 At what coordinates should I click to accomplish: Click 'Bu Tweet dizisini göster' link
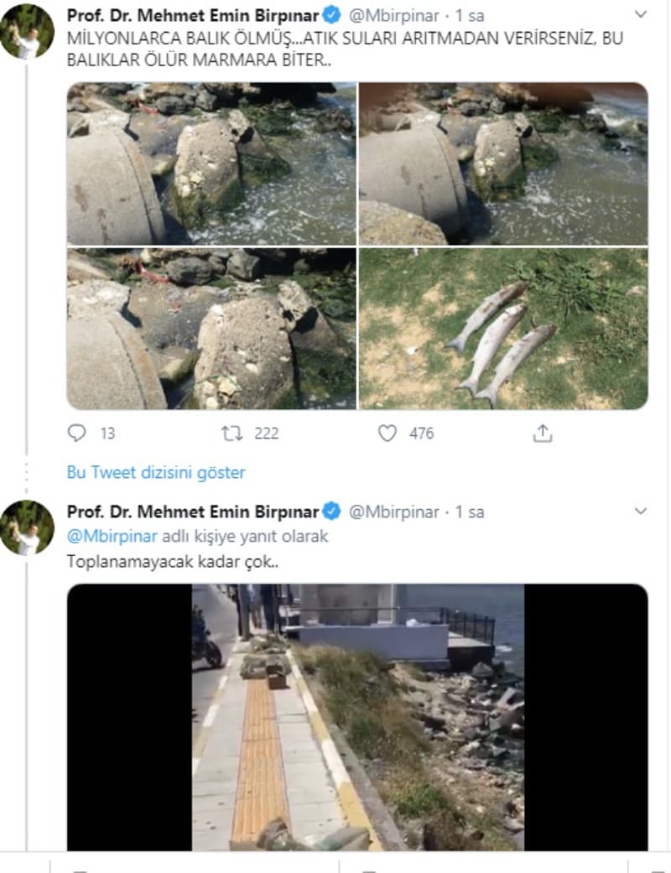(156, 472)
